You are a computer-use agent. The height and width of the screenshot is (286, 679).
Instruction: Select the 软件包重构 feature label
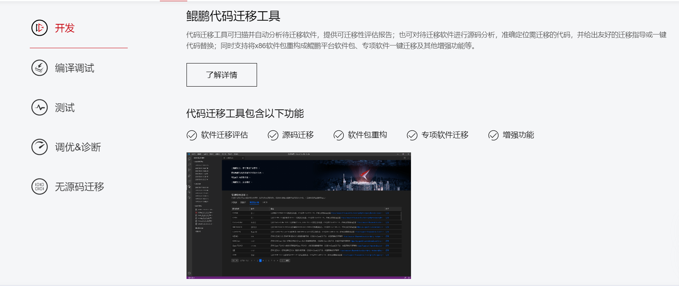click(368, 135)
